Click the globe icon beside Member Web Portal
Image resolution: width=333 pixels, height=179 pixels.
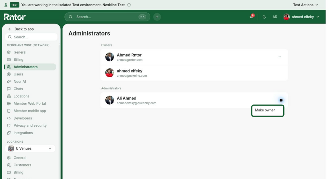point(9,104)
